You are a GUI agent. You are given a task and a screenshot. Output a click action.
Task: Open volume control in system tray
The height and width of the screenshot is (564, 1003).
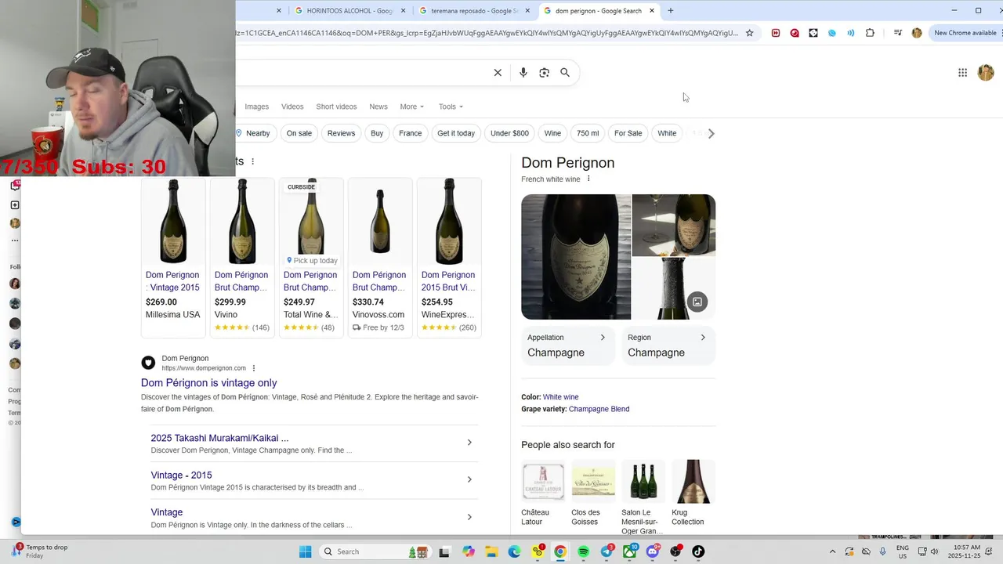(934, 551)
